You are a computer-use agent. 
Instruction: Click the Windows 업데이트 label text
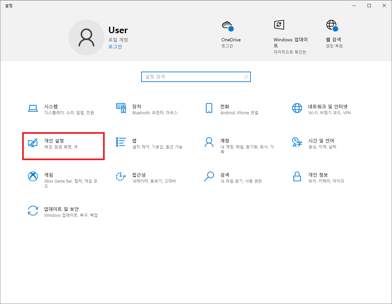point(291,43)
